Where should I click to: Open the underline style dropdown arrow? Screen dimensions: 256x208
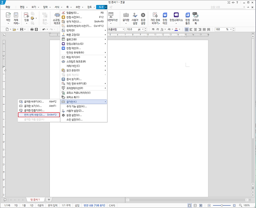(x=165, y=30)
